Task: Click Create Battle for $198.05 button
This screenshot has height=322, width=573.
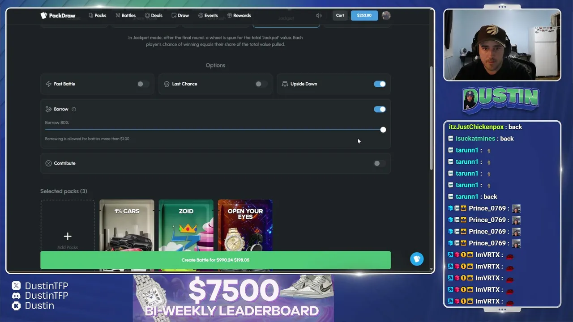Action: [215, 260]
